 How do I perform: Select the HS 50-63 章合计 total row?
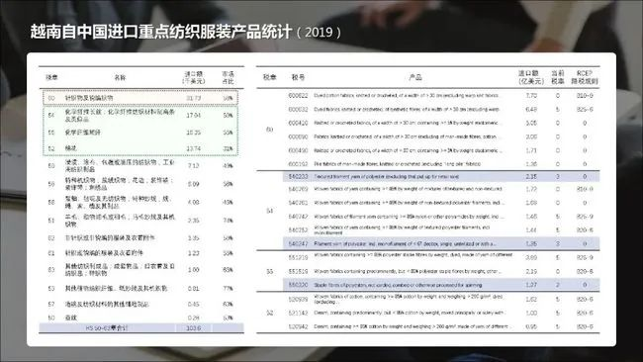click(141, 328)
